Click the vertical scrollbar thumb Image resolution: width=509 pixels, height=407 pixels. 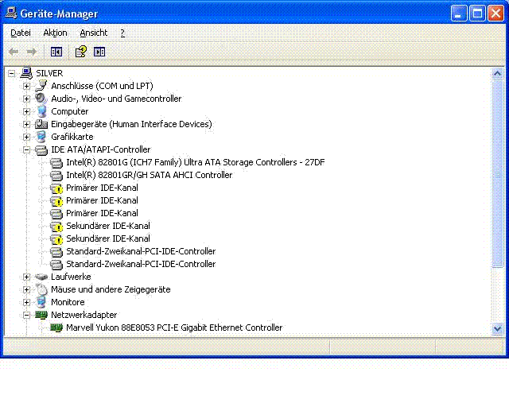click(497, 174)
